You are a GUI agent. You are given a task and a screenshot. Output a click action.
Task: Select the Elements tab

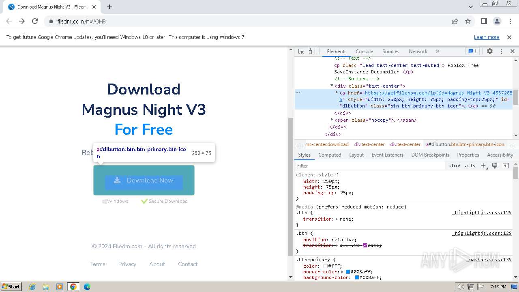[x=337, y=52]
